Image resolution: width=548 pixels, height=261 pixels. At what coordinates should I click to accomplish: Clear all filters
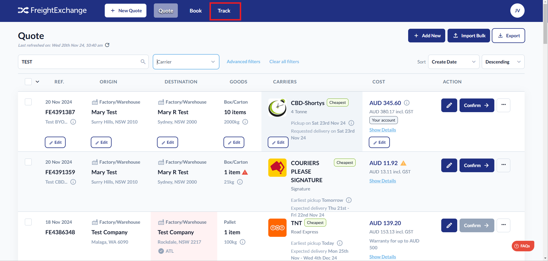click(x=284, y=61)
